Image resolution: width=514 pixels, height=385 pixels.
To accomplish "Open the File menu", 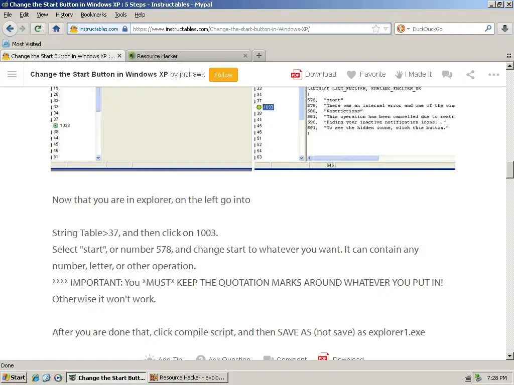I will (8, 15).
